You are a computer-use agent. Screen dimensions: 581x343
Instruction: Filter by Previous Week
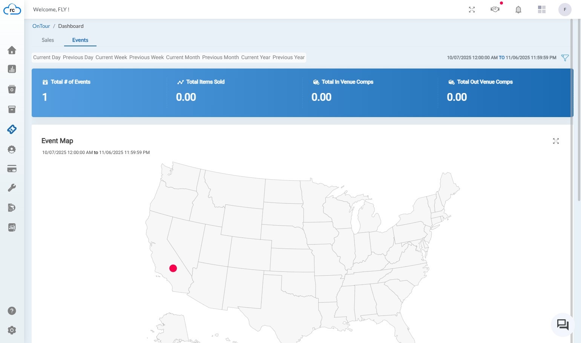pyautogui.click(x=147, y=57)
